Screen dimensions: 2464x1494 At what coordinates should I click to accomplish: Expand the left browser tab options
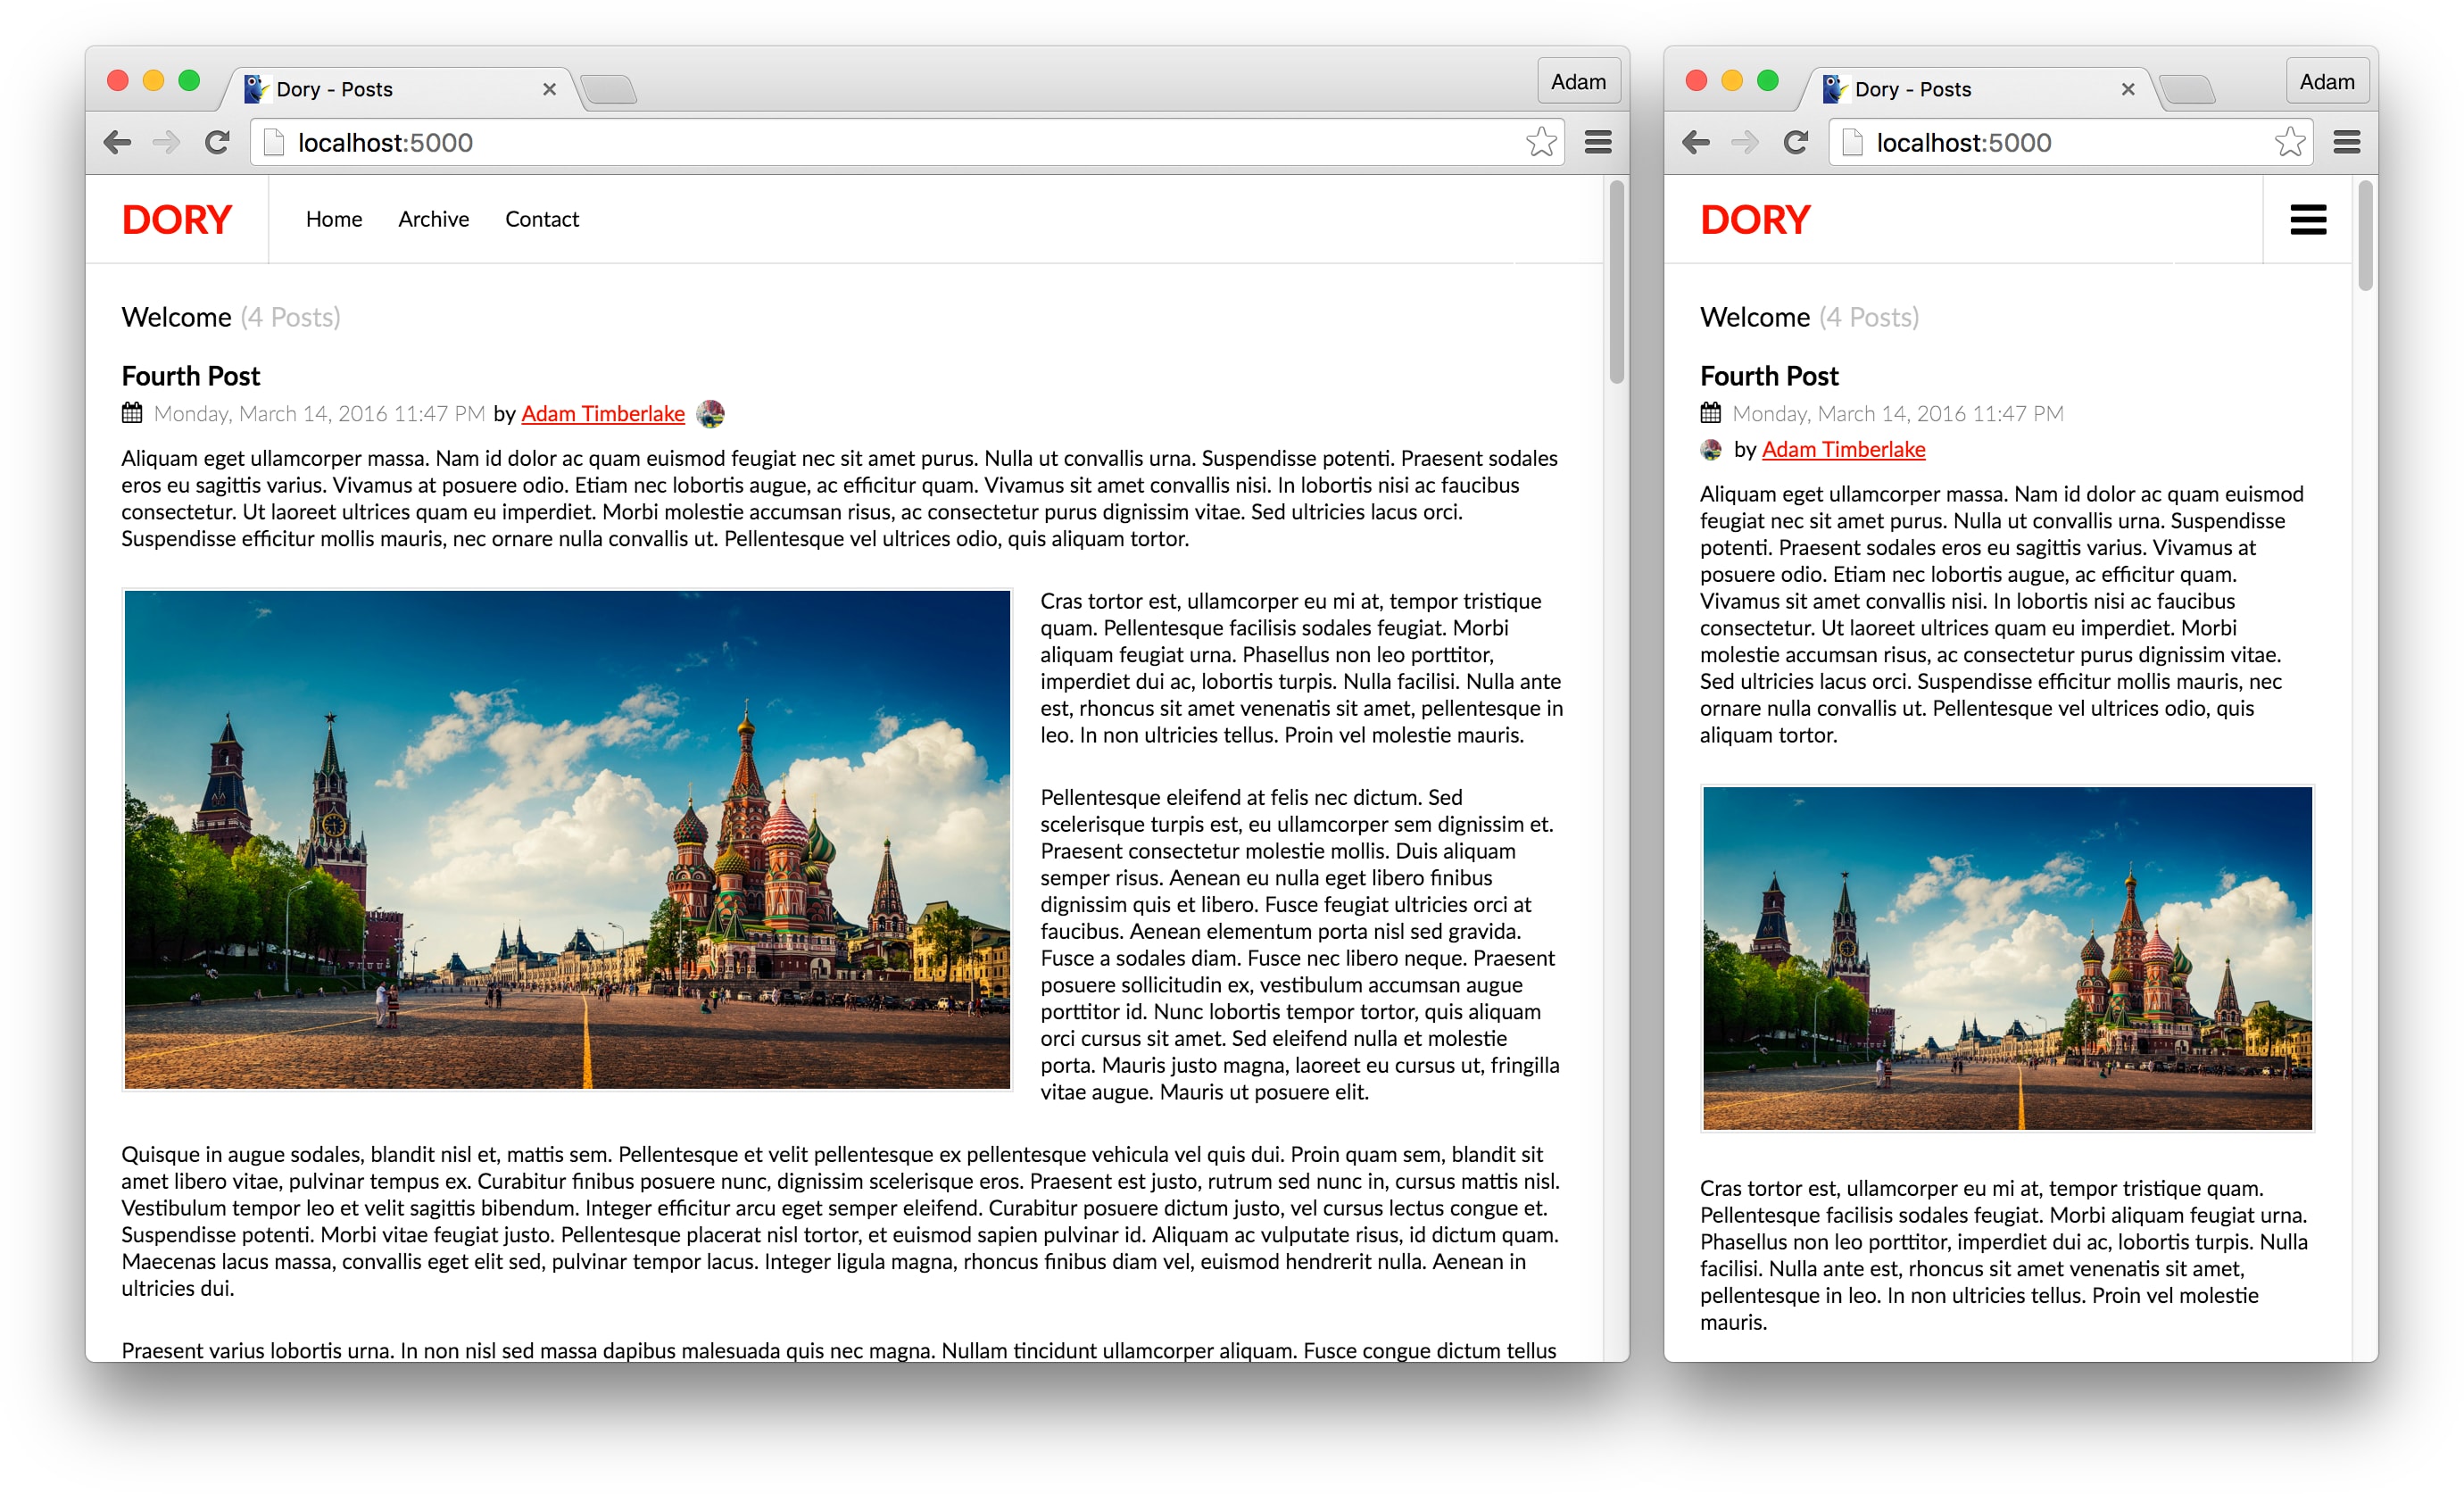[x=1598, y=143]
